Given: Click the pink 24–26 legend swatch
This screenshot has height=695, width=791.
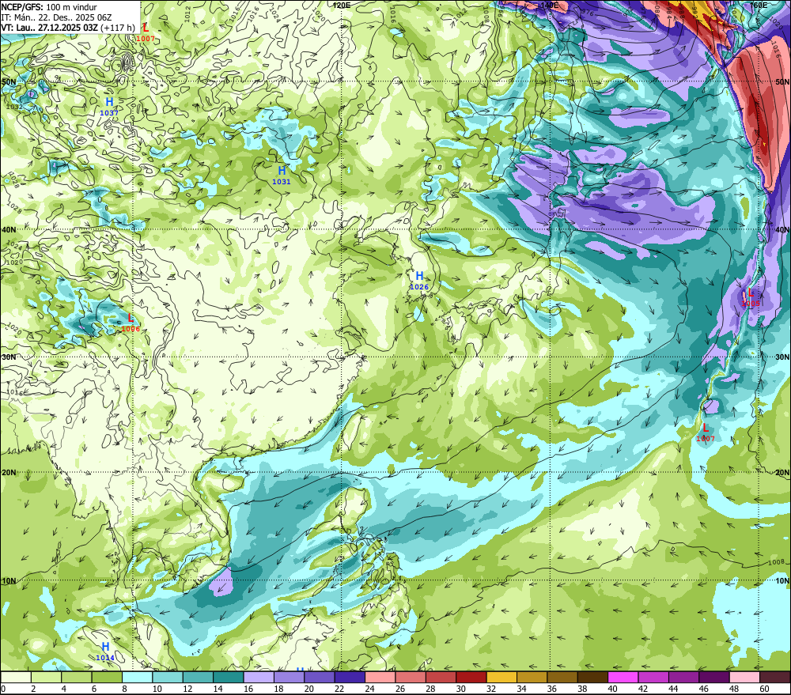Looking at the screenshot, I should (x=380, y=678).
